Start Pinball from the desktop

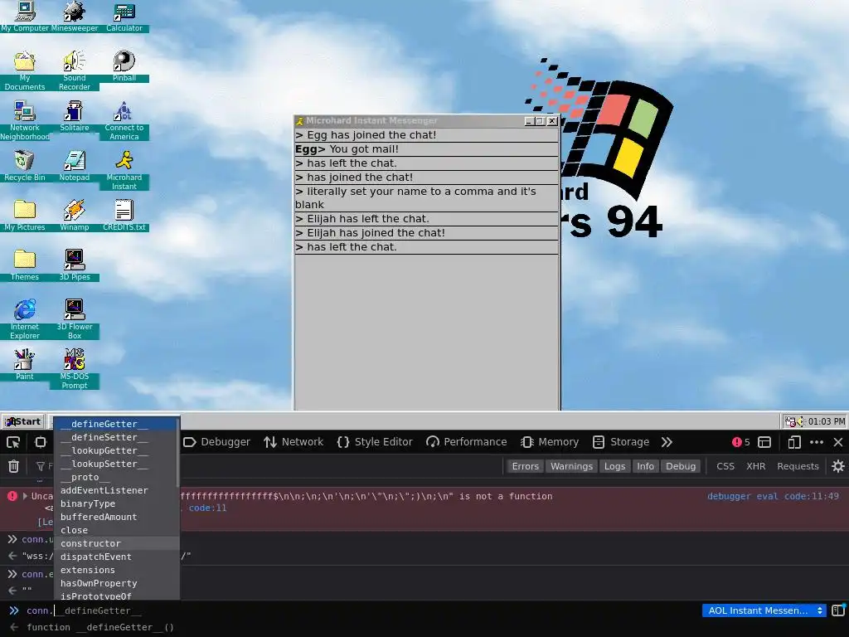(x=124, y=66)
